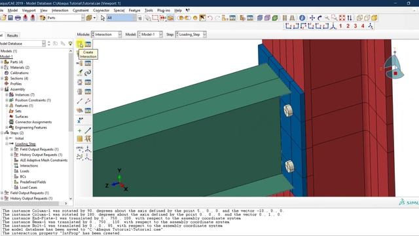Select the Interactions tree item

pos(29,166)
